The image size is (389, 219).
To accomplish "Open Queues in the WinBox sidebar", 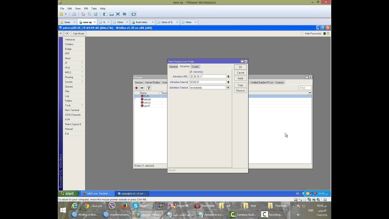I will (69, 87).
